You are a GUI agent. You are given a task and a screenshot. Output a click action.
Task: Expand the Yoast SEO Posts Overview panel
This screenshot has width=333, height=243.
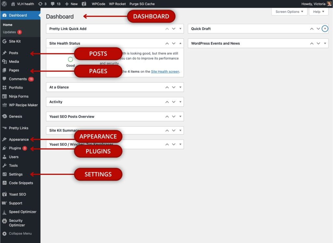click(180, 116)
